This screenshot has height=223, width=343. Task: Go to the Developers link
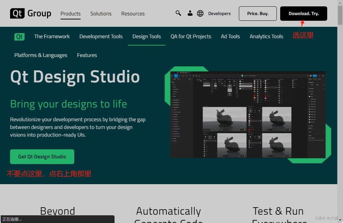point(219,13)
